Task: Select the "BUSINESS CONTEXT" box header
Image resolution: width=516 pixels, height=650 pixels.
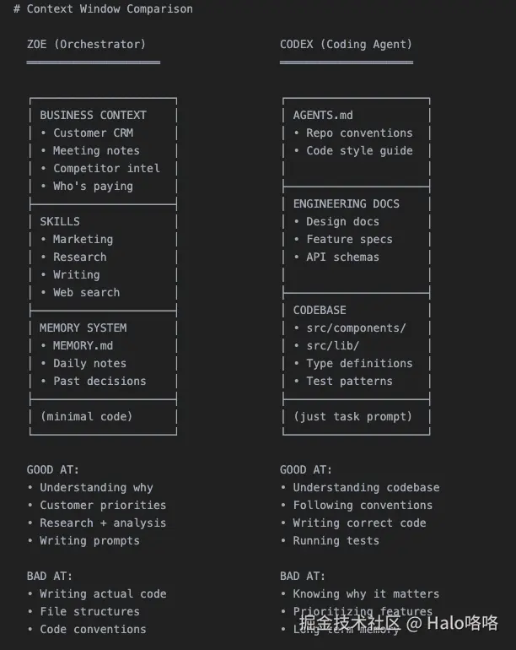Action: 93,115
